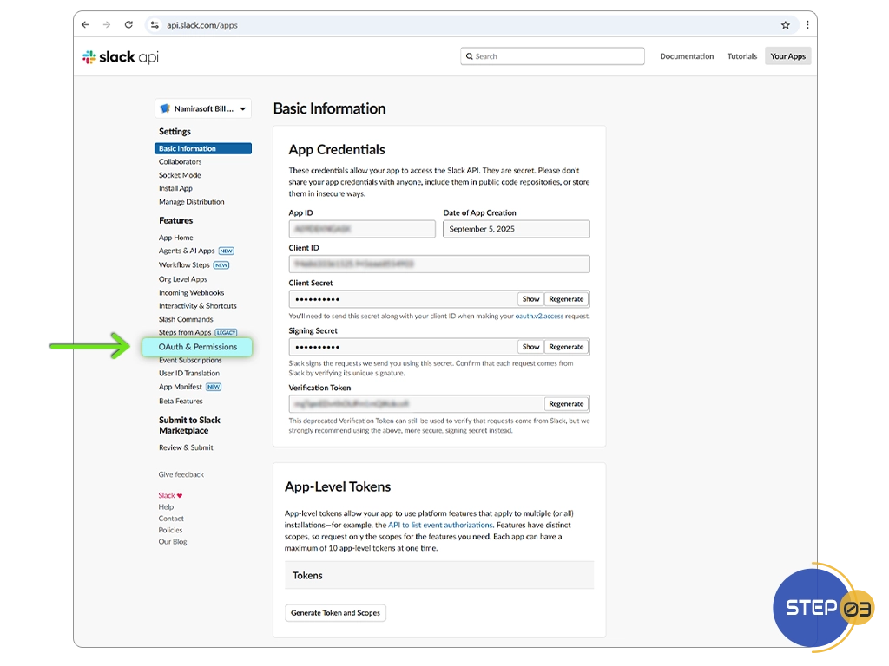Open the browser three-dot menu
This screenshot has height=666, width=889.
807,25
